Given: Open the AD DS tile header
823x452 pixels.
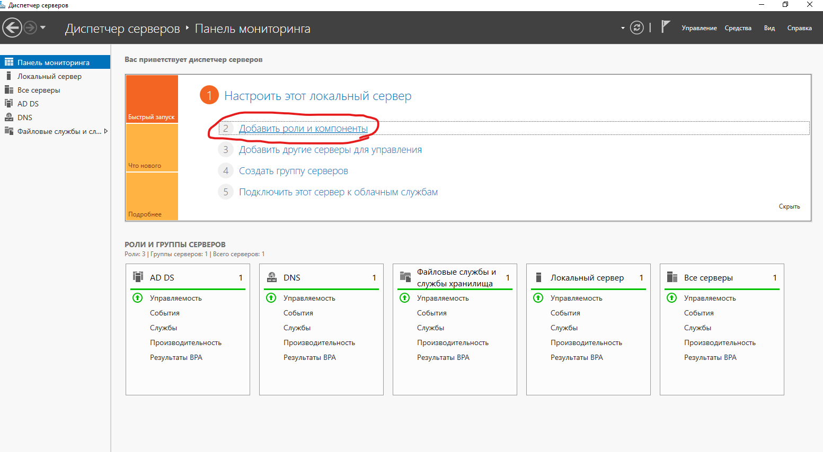Looking at the screenshot, I should [188, 277].
